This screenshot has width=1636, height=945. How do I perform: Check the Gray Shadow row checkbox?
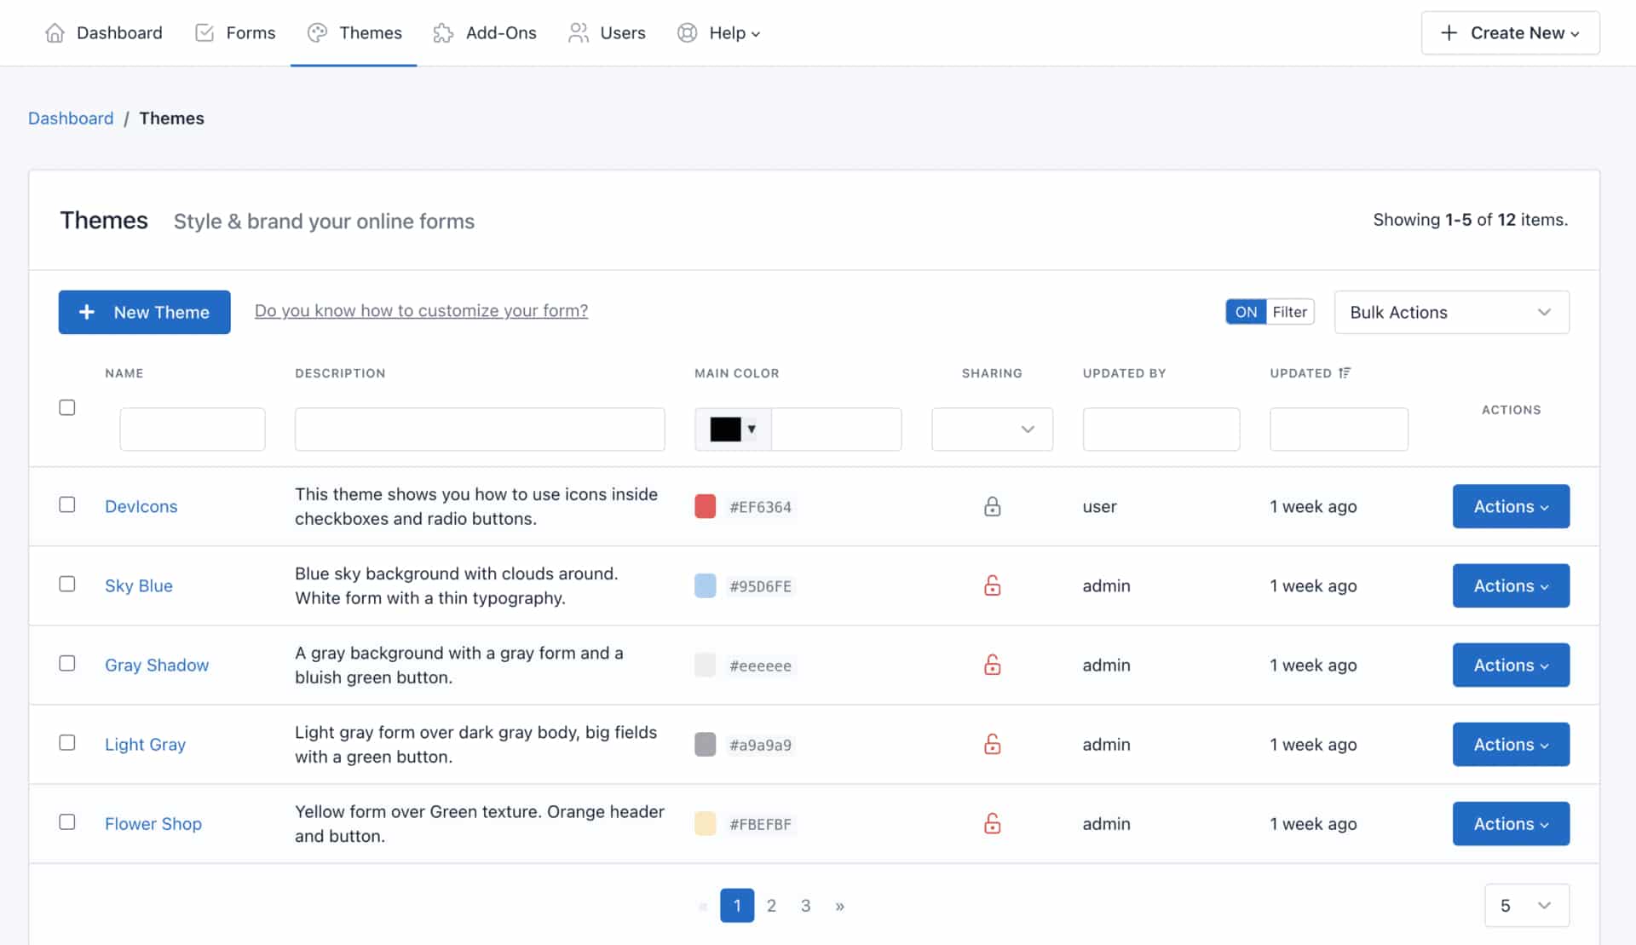(67, 663)
